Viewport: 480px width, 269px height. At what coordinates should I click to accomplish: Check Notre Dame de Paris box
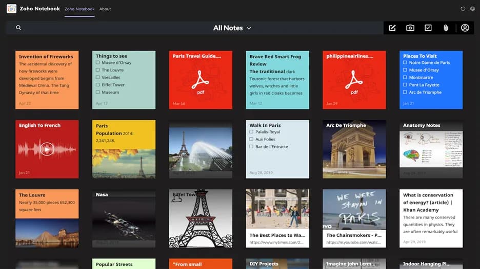click(x=405, y=63)
